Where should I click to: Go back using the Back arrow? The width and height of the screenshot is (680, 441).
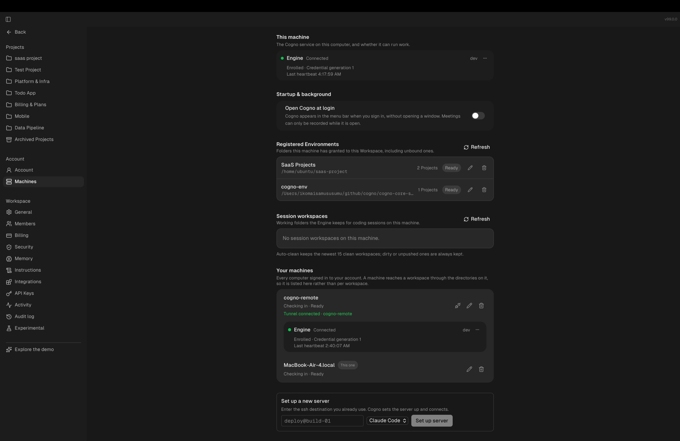(16, 32)
